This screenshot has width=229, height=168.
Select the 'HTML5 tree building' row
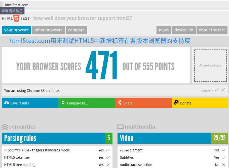pyautogui.click(x=57, y=165)
